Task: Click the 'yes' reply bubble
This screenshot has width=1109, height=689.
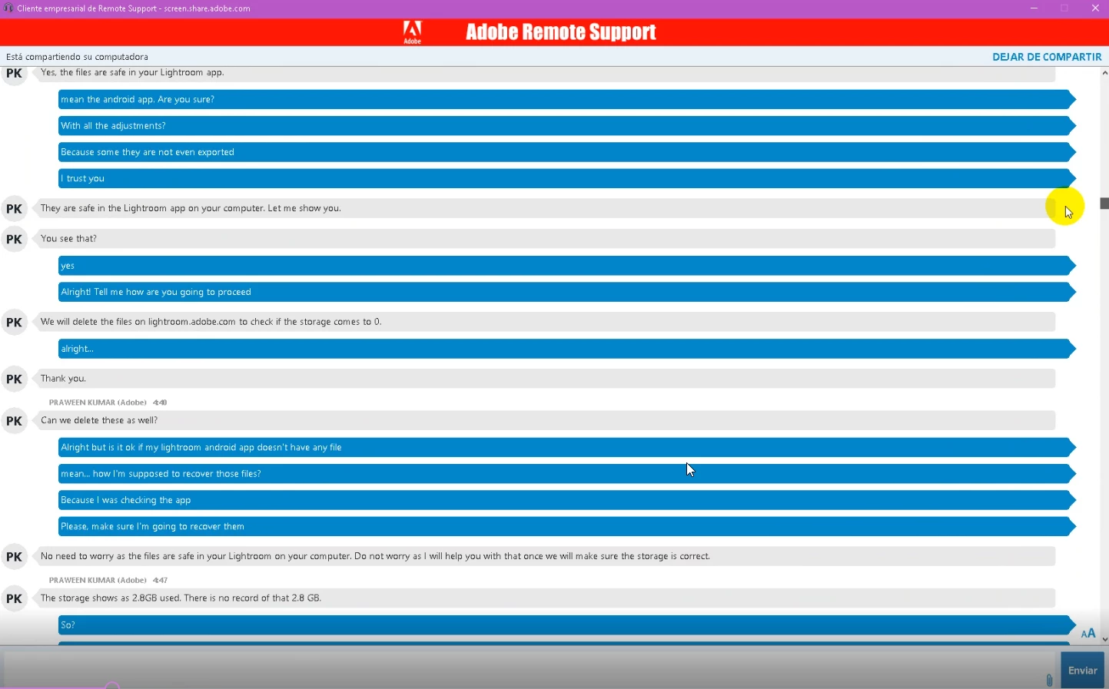Action: [x=566, y=266]
